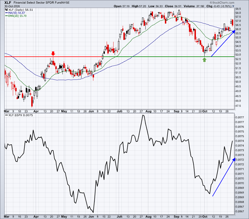The width and height of the screenshot is (249, 219).
Task: Click the High 57.20 value
Action: click(x=139, y=6)
